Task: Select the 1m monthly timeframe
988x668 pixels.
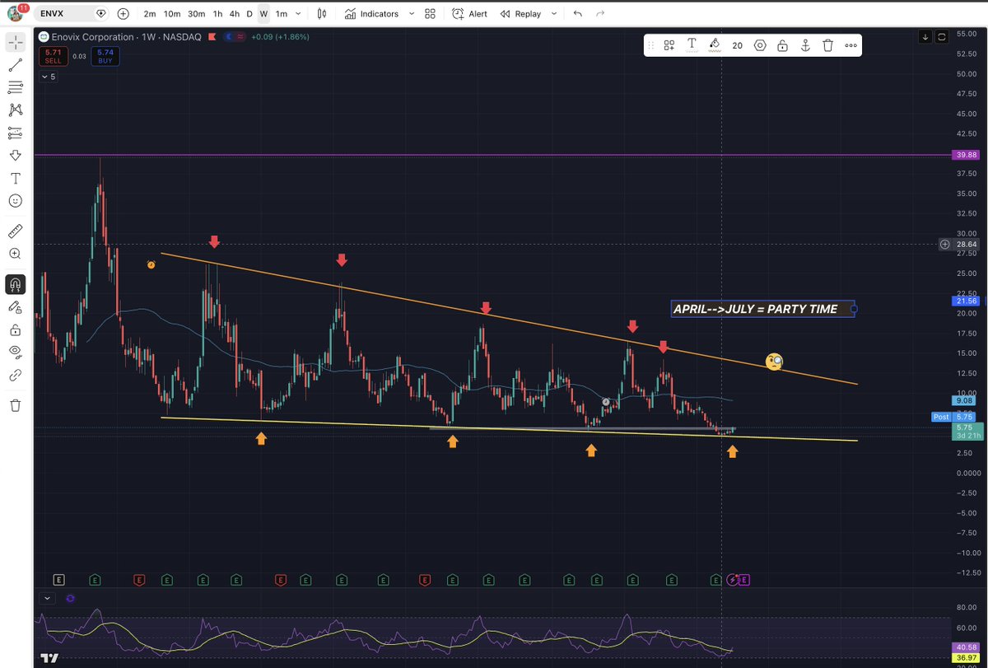Action: point(282,14)
